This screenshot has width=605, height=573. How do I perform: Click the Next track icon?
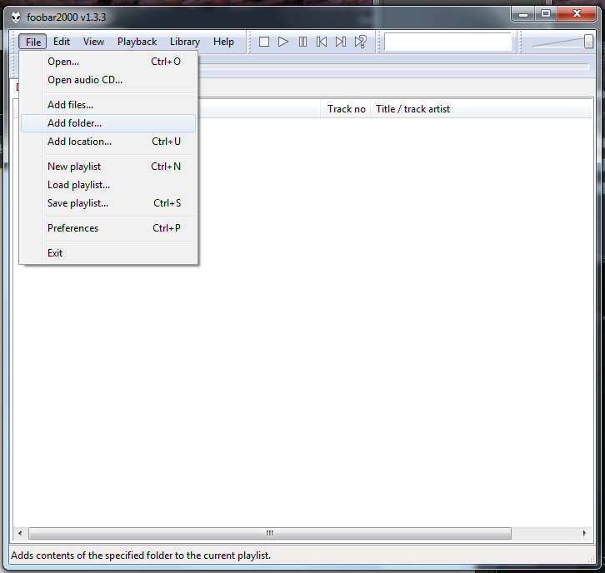[341, 42]
